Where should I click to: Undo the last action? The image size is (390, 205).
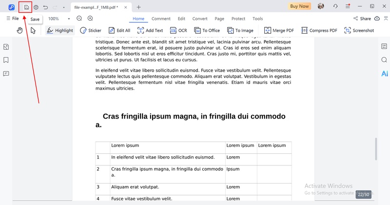coord(45,7)
